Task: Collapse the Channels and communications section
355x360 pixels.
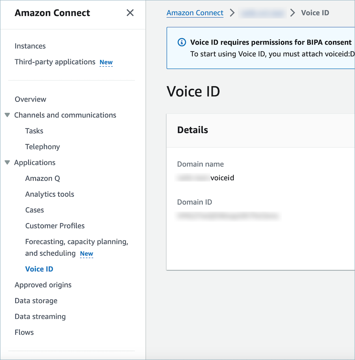Action: 7,115
